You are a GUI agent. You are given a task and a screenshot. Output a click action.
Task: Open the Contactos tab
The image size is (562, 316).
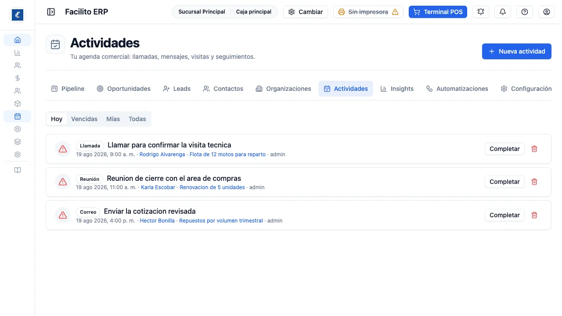coord(223,89)
